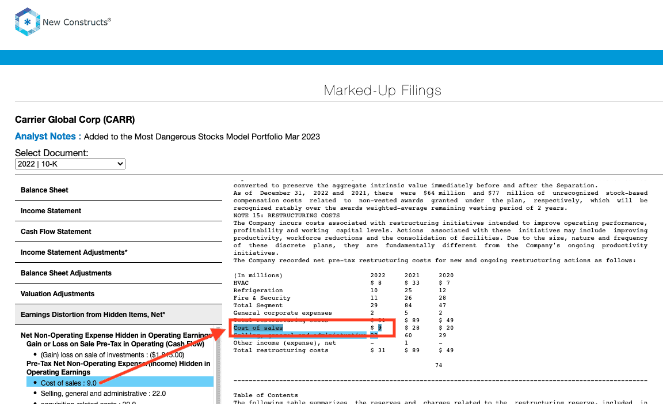
Task: Click the 'Carrier Global Corp (CARR)' company heading
Action: (x=75, y=120)
